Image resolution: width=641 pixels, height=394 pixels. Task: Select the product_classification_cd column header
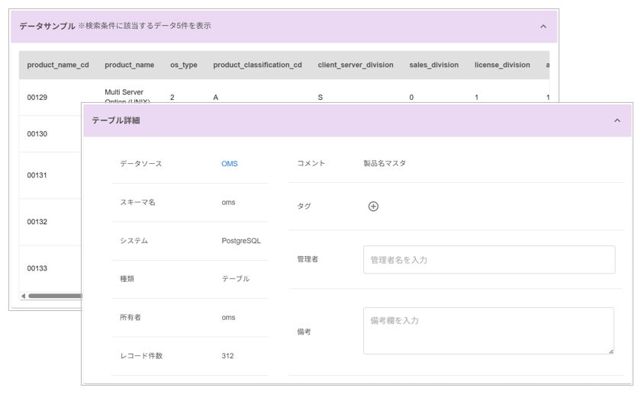pyautogui.click(x=258, y=65)
